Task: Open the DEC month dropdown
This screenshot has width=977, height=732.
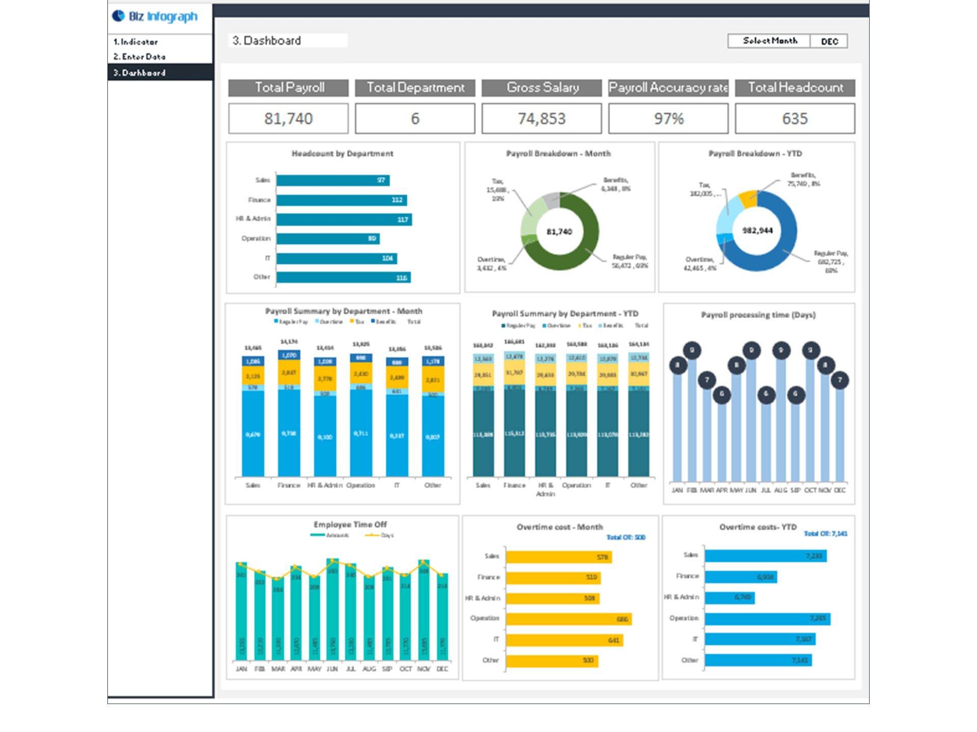Action: [828, 41]
